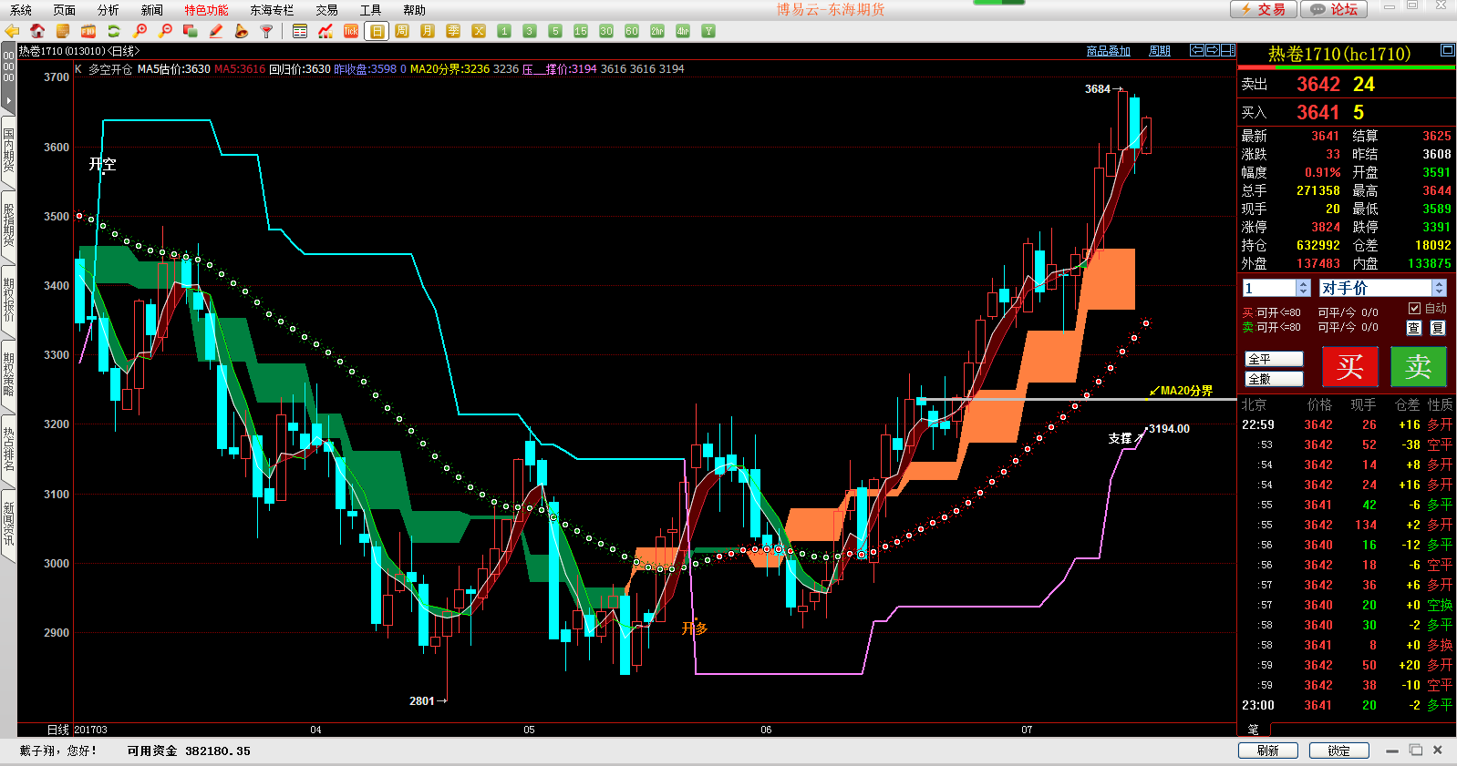This screenshot has width=1457, height=766.
Task: Click the zoom in magnifier icon
Action: point(139,31)
